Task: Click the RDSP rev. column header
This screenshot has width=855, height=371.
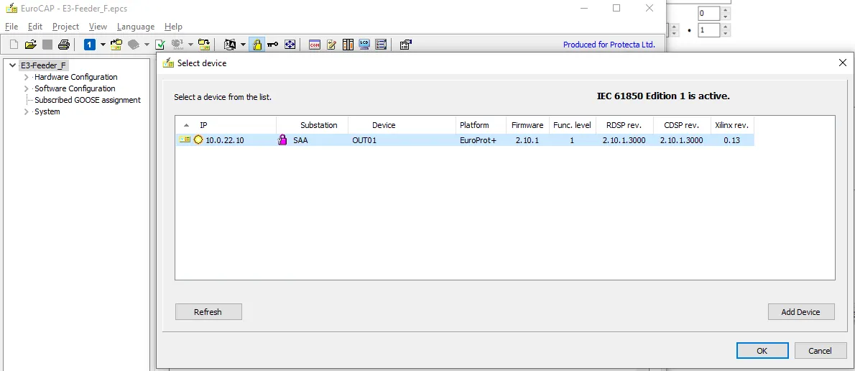Action: (x=624, y=125)
